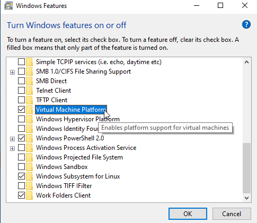The image size is (257, 223).
Task: Uncheck Virtual Machine Platform checkbox
Action: click(21, 110)
